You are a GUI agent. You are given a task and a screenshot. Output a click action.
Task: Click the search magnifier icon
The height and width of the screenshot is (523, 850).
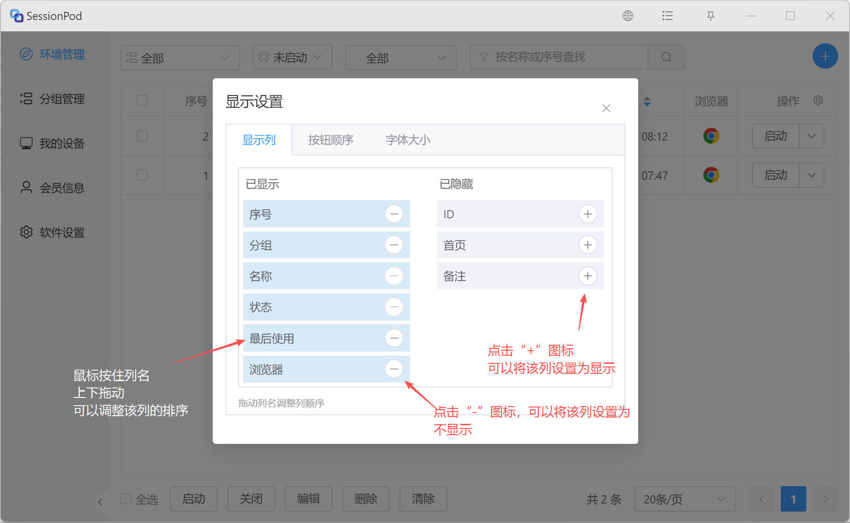click(x=666, y=57)
